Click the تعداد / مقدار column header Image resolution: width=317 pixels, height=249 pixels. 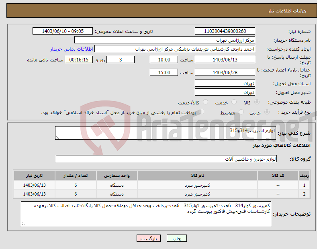tap(76, 176)
